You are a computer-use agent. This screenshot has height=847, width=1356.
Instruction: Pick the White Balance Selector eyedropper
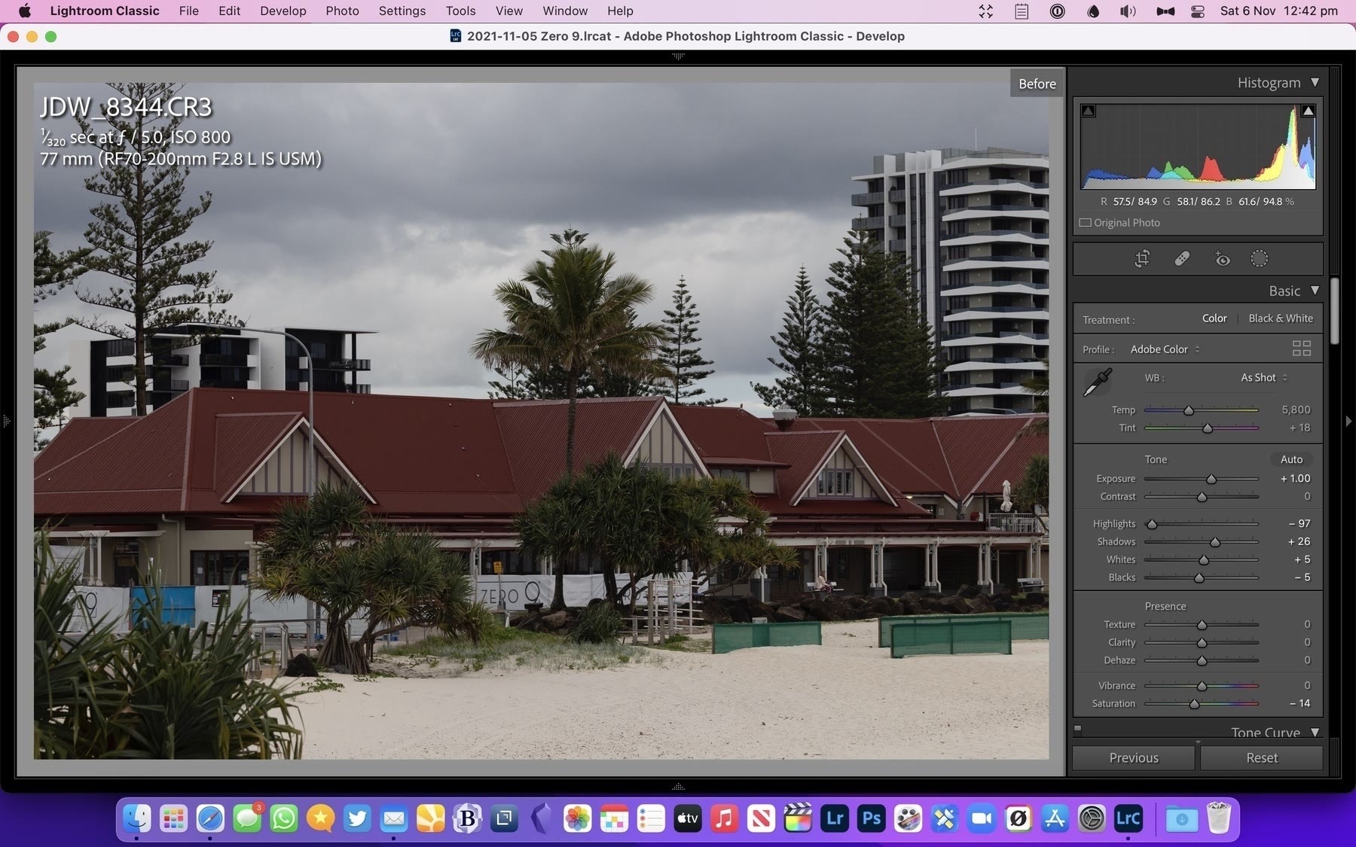tap(1097, 382)
